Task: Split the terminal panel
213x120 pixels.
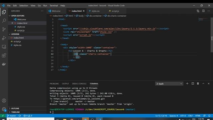Action: coord(193,84)
